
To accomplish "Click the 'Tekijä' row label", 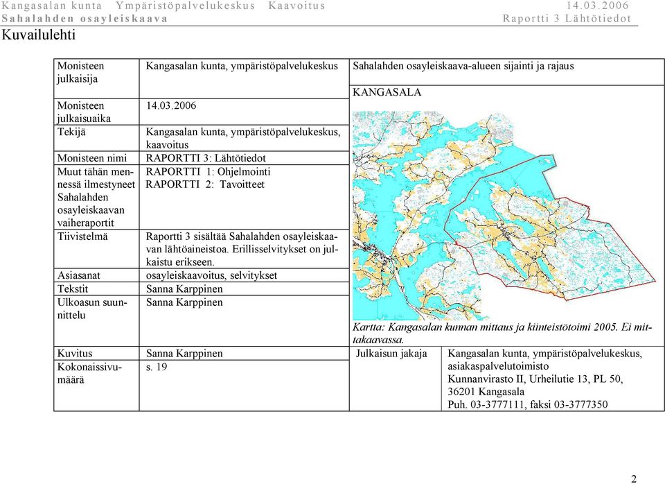I will click(71, 132).
